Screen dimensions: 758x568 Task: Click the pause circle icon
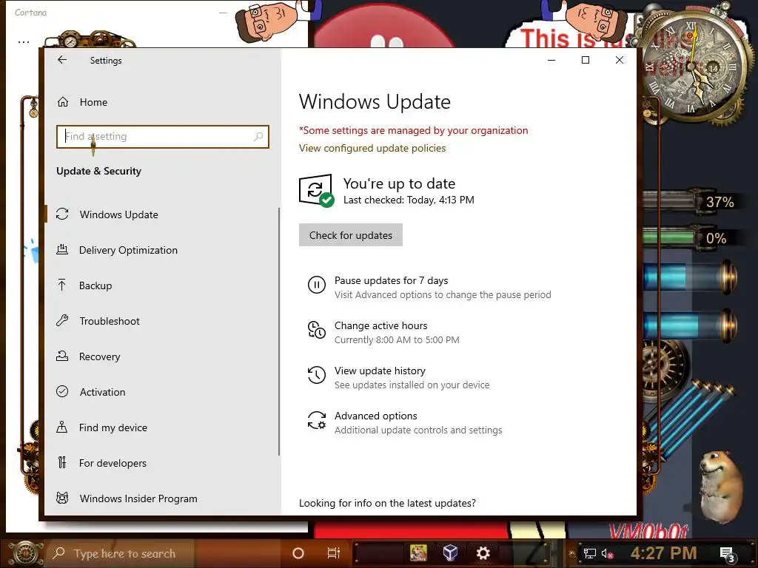point(317,285)
